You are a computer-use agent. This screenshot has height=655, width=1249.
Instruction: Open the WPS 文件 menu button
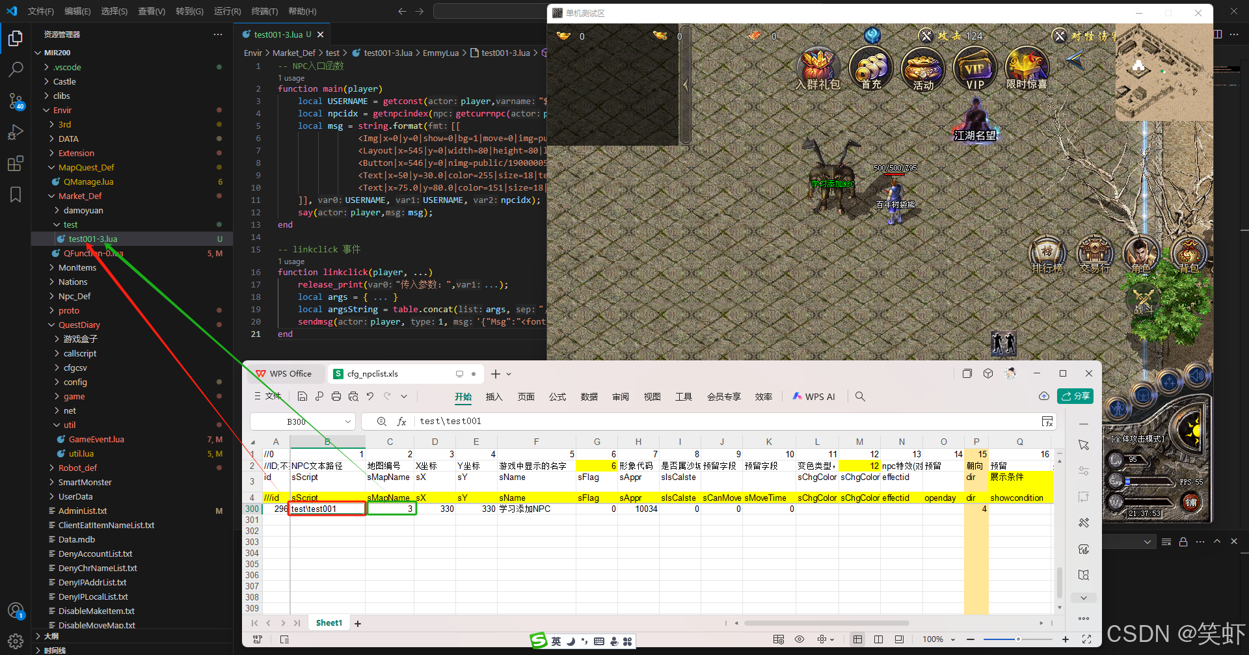click(268, 396)
